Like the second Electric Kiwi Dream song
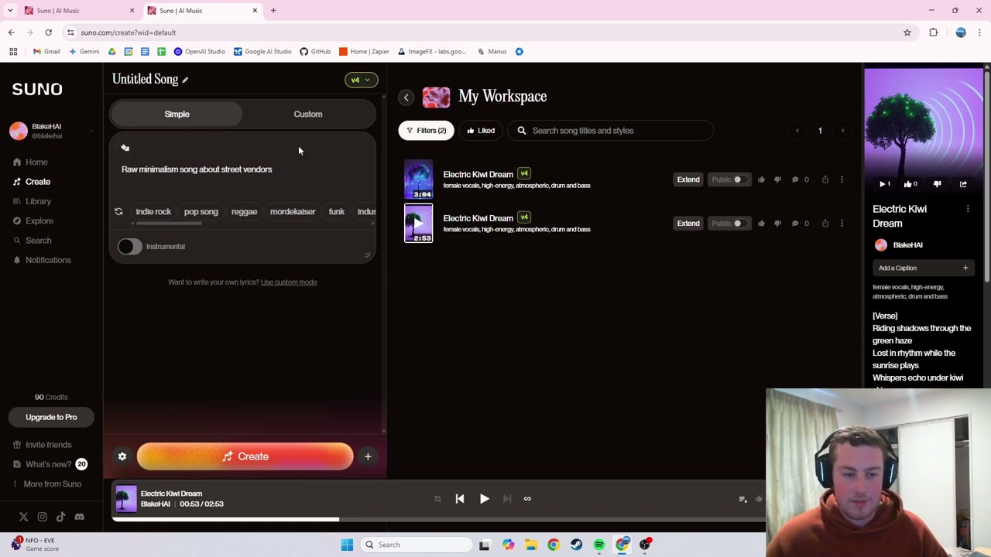This screenshot has width=991, height=557. click(761, 224)
